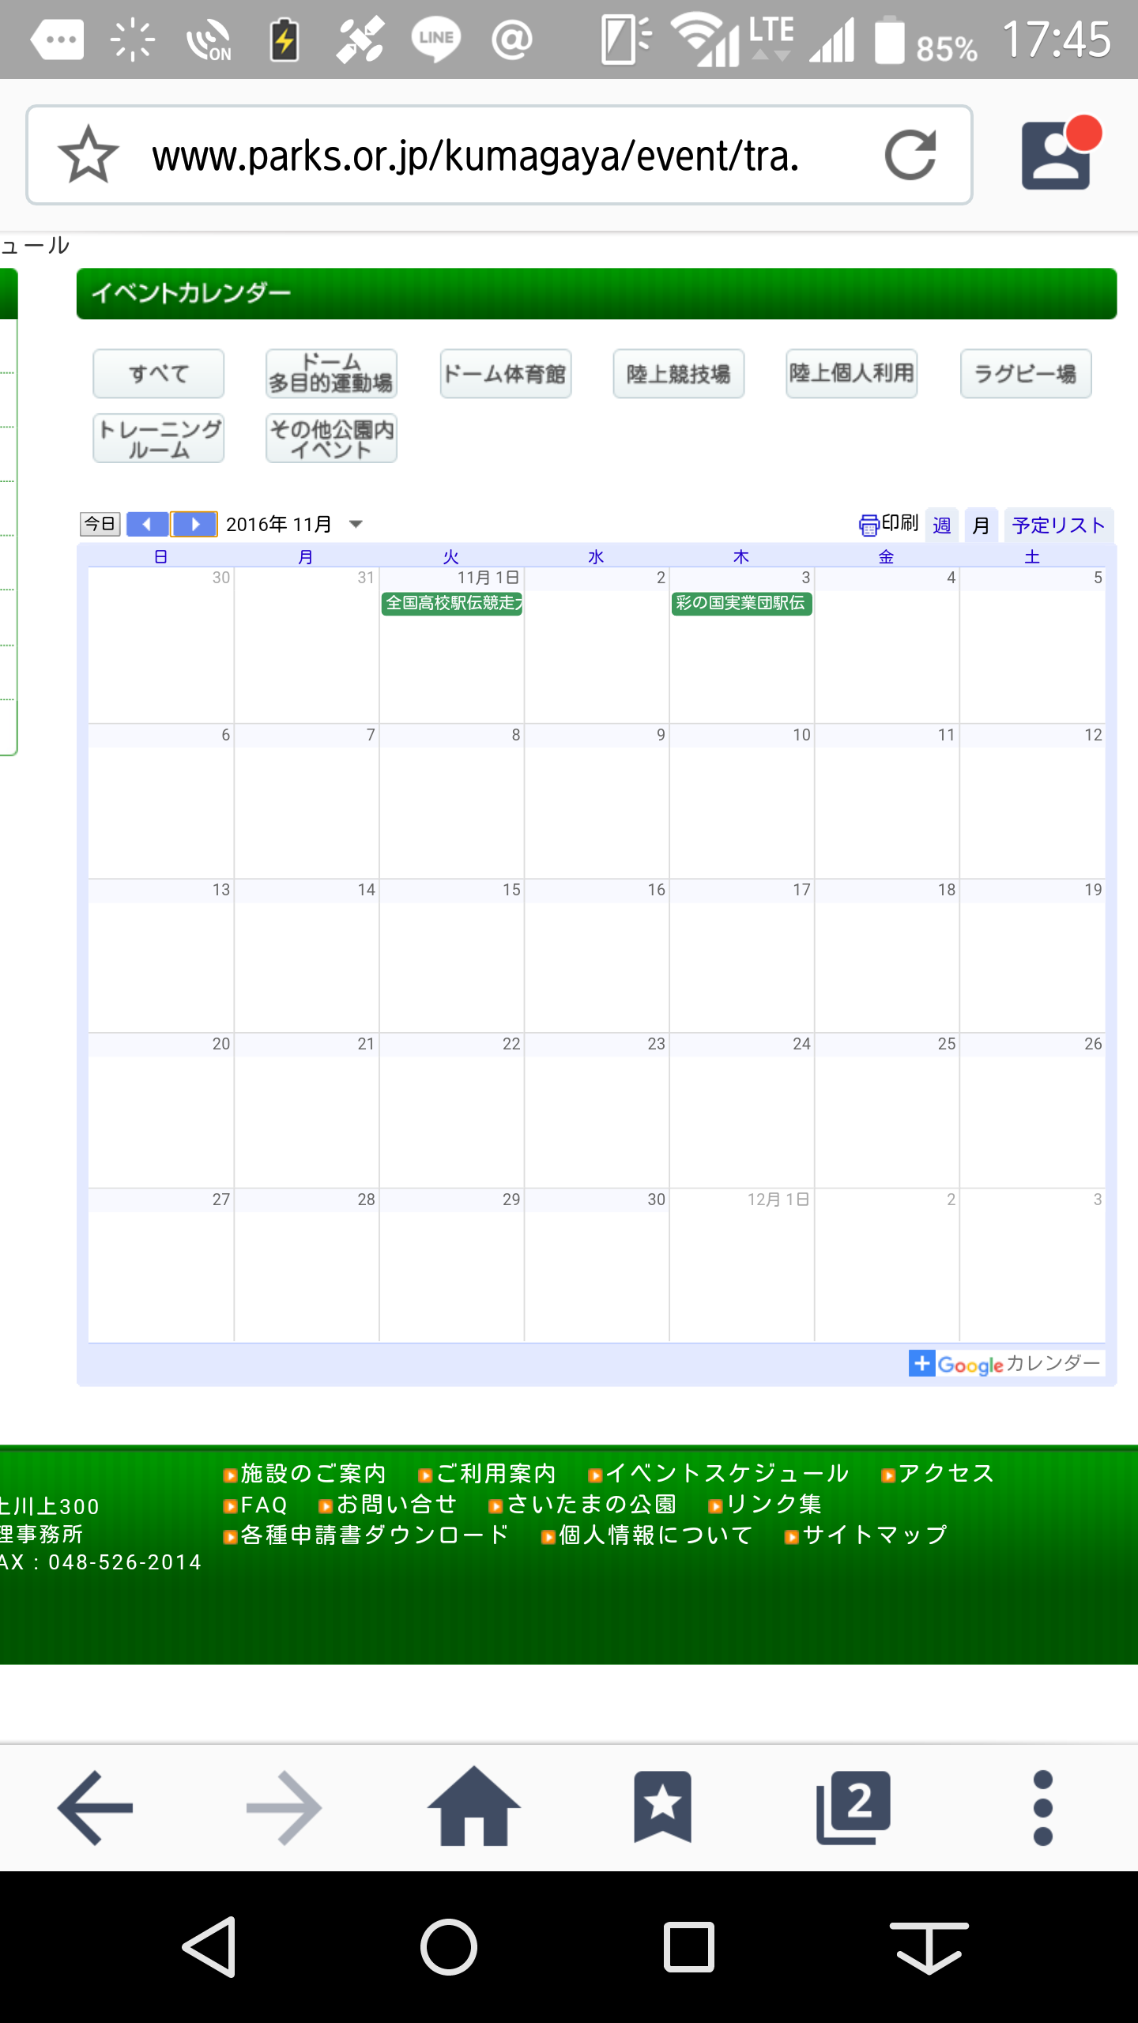Image resolution: width=1138 pixels, height=2023 pixels.
Task: Expand the 2016年 11月 date dropdown
Action: [356, 524]
